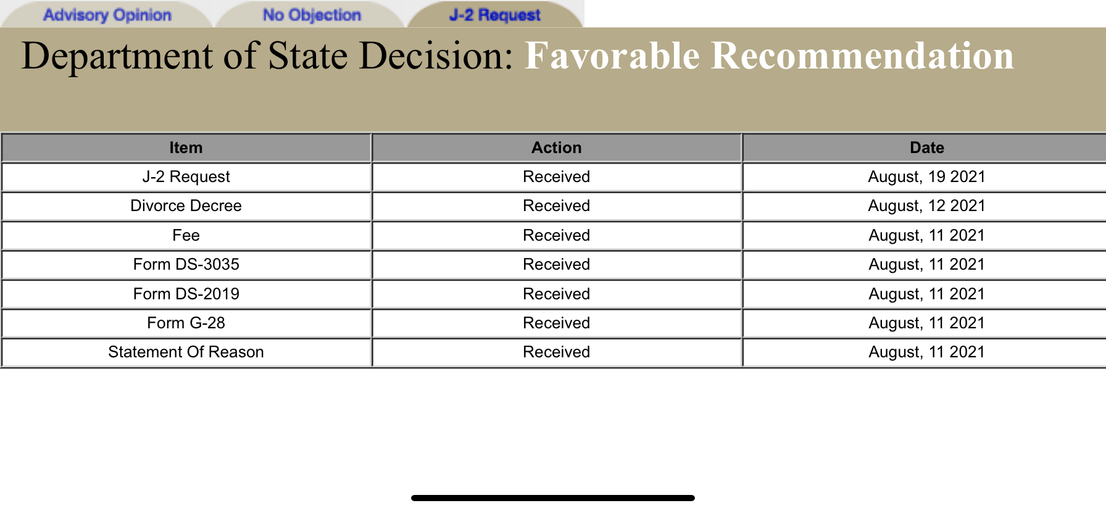Select the J-2 Request row item
Screen dimensions: 1106x511
pyautogui.click(x=186, y=177)
